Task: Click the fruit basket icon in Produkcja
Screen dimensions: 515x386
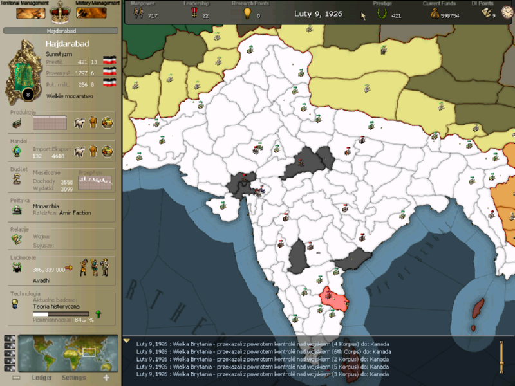Action: 108,123
